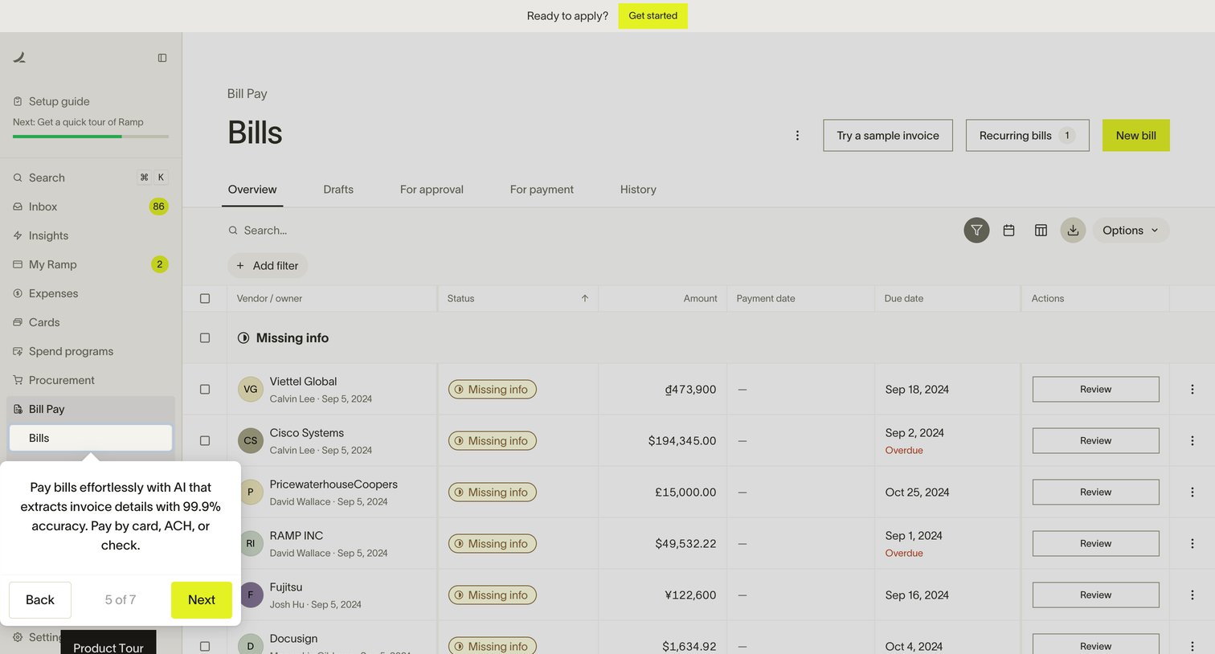Click the Viettel Global VG avatar
This screenshot has width=1215, height=654.
click(x=251, y=390)
